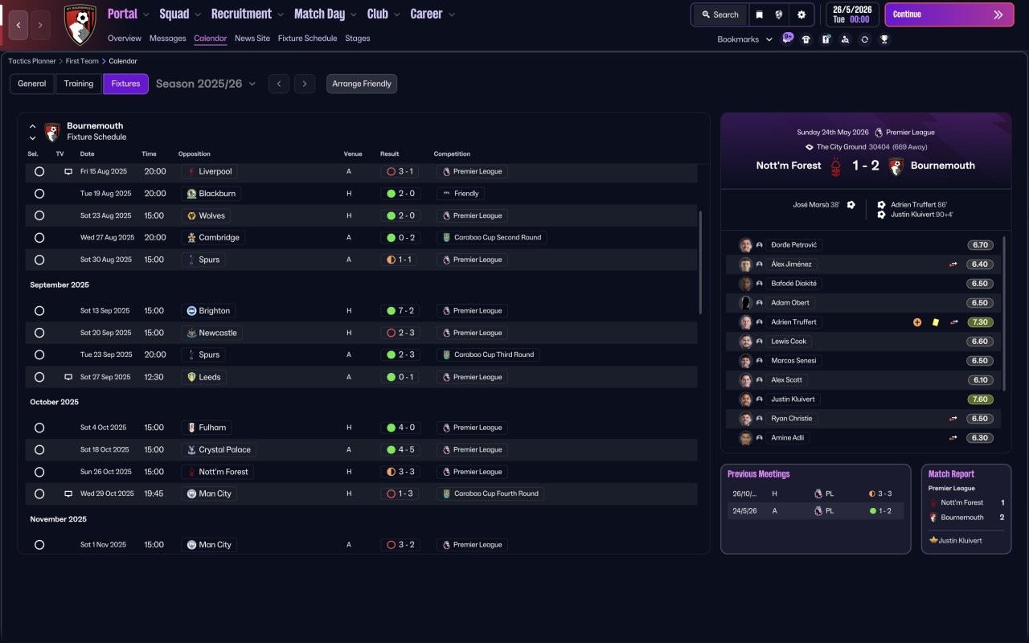Select the Wolves fixture radio button
Image resolution: width=1029 pixels, height=643 pixels.
click(39, 215)
